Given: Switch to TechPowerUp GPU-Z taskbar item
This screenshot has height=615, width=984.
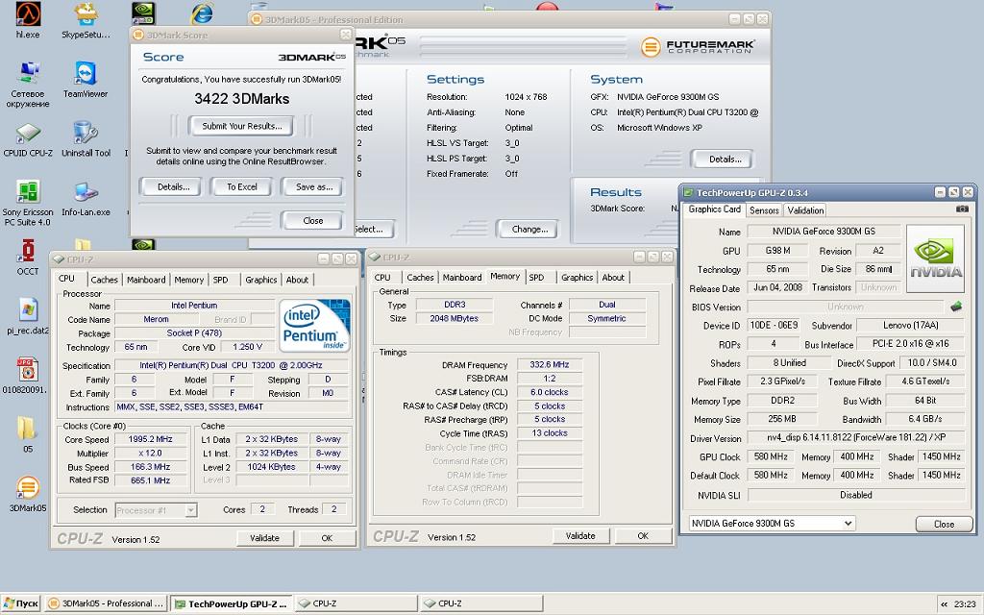Looking at the screenshot, I should (231, 603).
